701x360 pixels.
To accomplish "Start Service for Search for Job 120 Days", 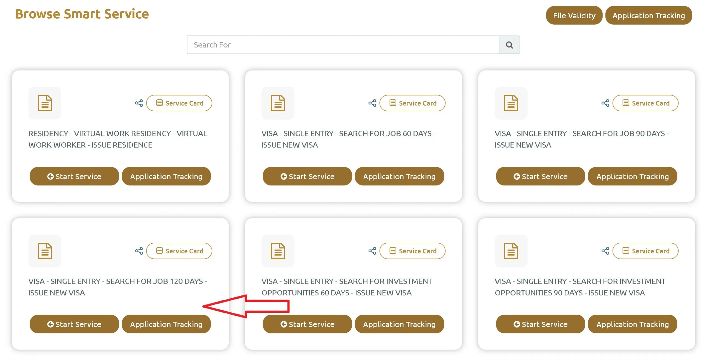I will pyautogui.click(x=74, y=324).
